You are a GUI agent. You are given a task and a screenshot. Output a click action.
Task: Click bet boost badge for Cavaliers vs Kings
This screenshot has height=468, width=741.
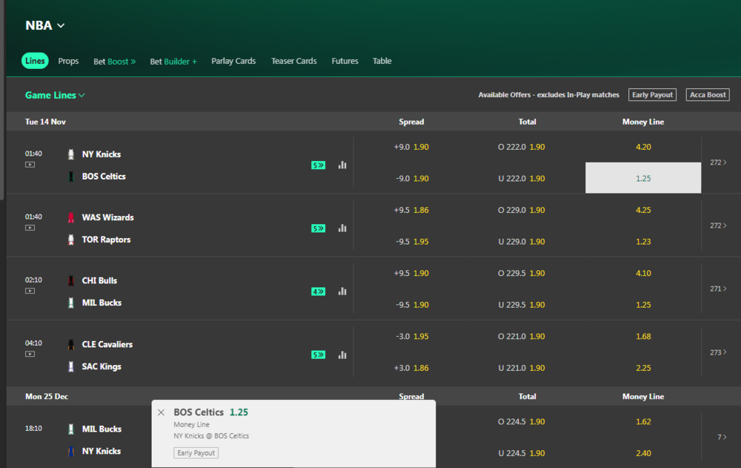(318, 355)
